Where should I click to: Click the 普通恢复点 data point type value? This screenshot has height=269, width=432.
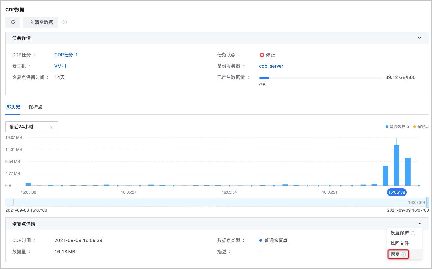click(x=276, y=240)
